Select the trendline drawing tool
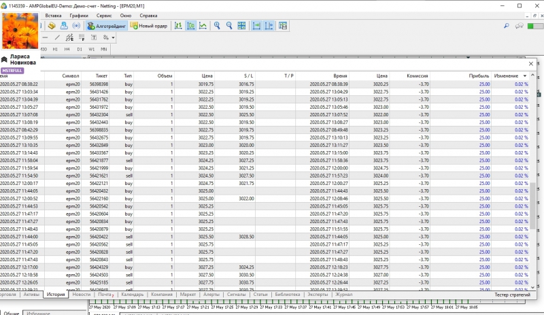This screenshot has width=544, height=315. [57, 37]
